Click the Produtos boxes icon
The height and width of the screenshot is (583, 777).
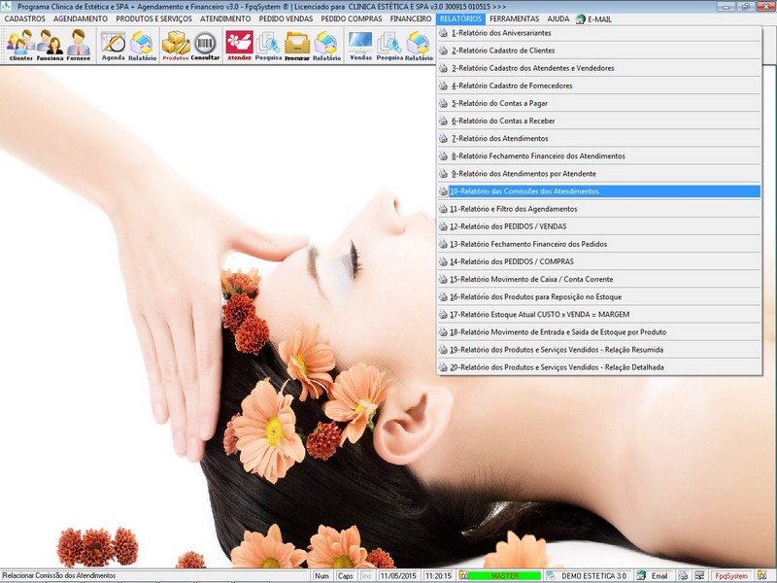(175, 45)
